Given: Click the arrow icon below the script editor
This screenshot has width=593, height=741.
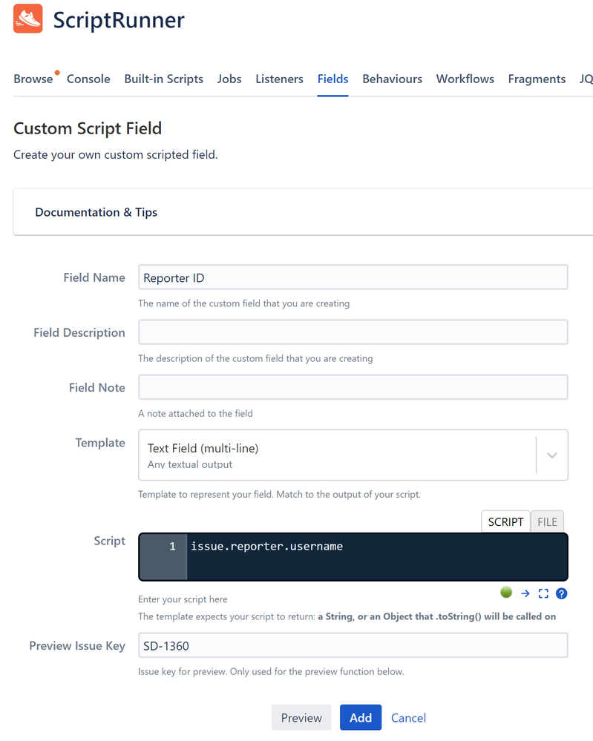Looking at the screenshot, I should pos(525,593).
